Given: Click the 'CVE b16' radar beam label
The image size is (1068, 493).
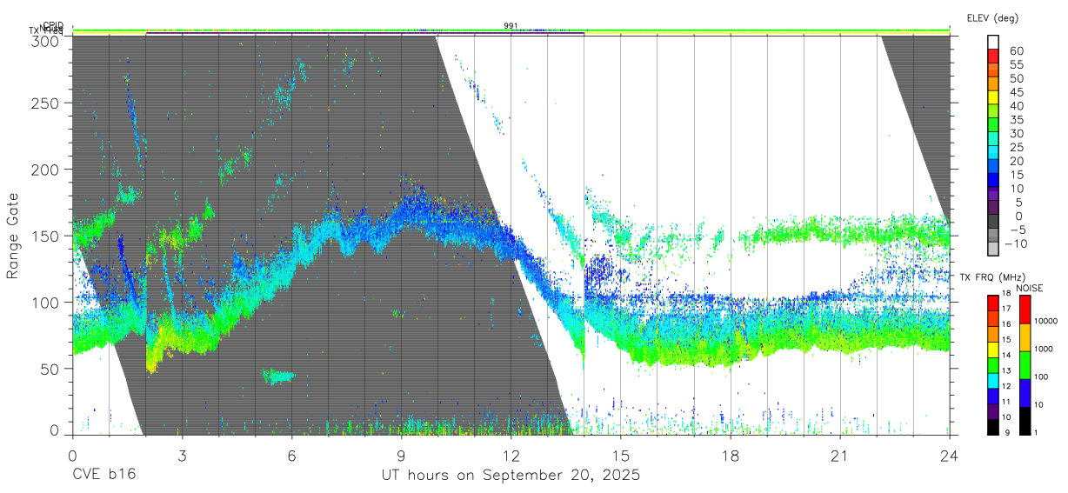Looking at the screenshot, I should coord(103,476).
